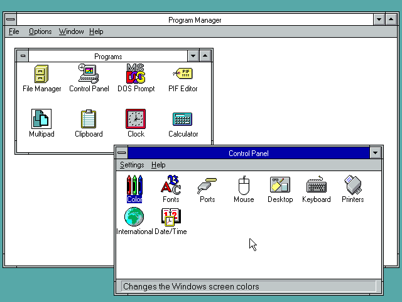Launch the DOS Prompt icon

coord(136,74)
